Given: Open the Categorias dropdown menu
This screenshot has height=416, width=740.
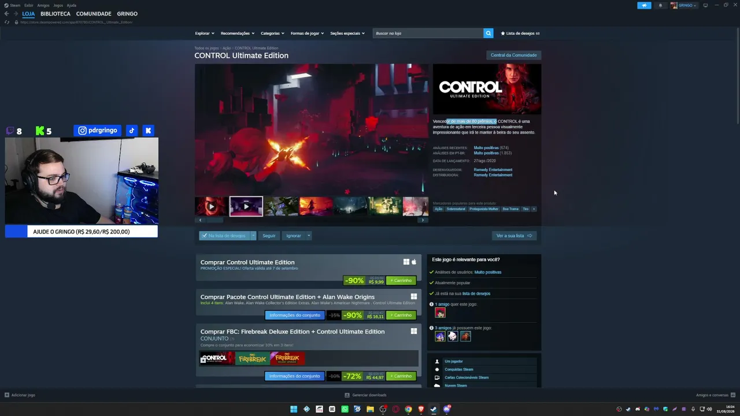Looking at the screenshot, I should pyautogui.click(x=272, y=34).
